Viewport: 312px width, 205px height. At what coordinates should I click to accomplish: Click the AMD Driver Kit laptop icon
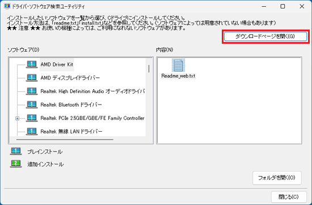[x=32, y=65]
